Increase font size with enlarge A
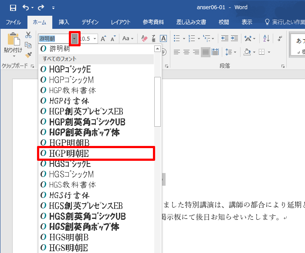Image resolution: width=305 pixels, height=253 pixels. (x=103, y=38)
